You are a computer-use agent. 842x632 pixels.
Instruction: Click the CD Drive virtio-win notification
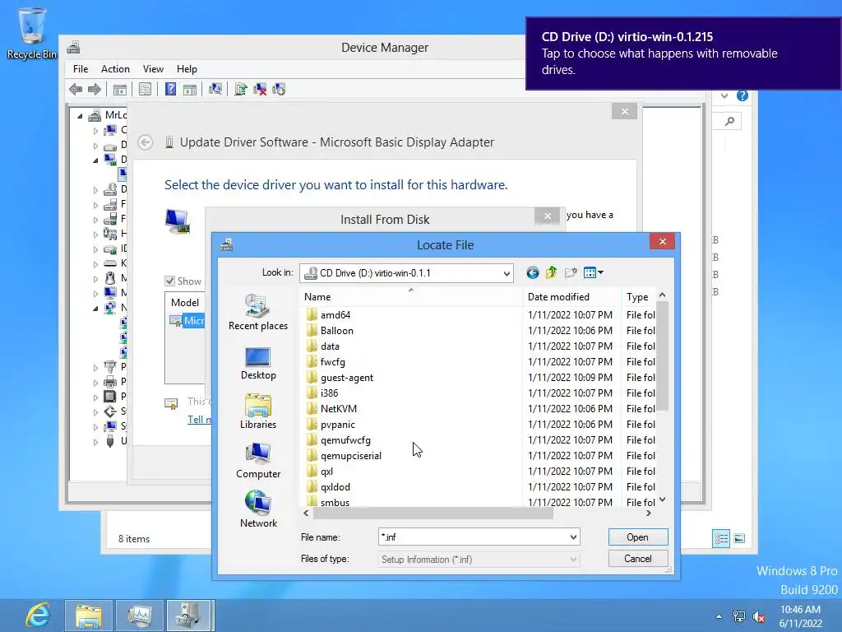coord(683,53)
